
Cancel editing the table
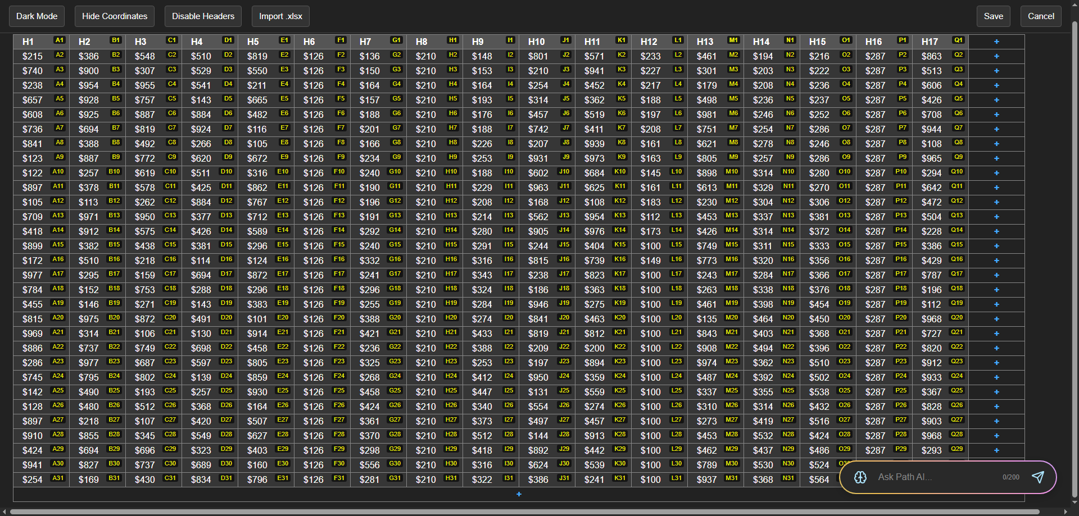[x=1041, y=16]
